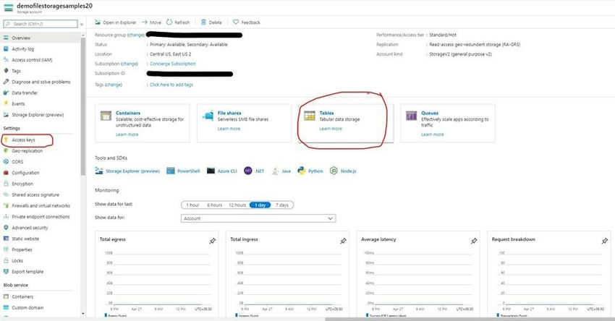
Task: Pin the Total ingress chart
Action: pyautogui.click(x=343, y=241)
